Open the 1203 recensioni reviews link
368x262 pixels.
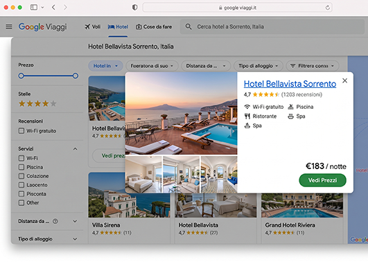[301, 94]
